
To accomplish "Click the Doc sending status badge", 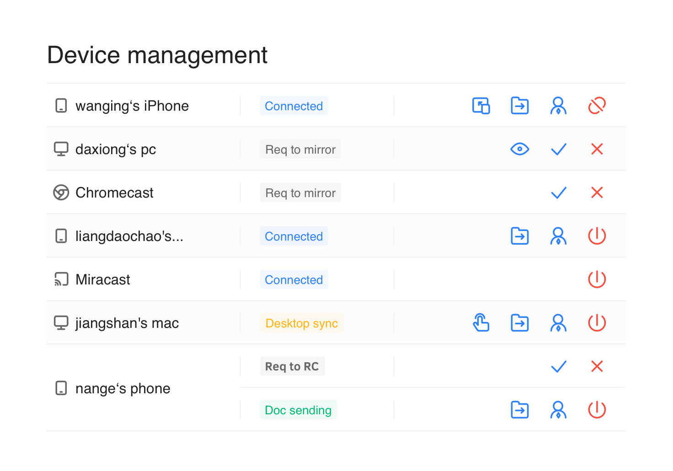I will tap(298, 410).
